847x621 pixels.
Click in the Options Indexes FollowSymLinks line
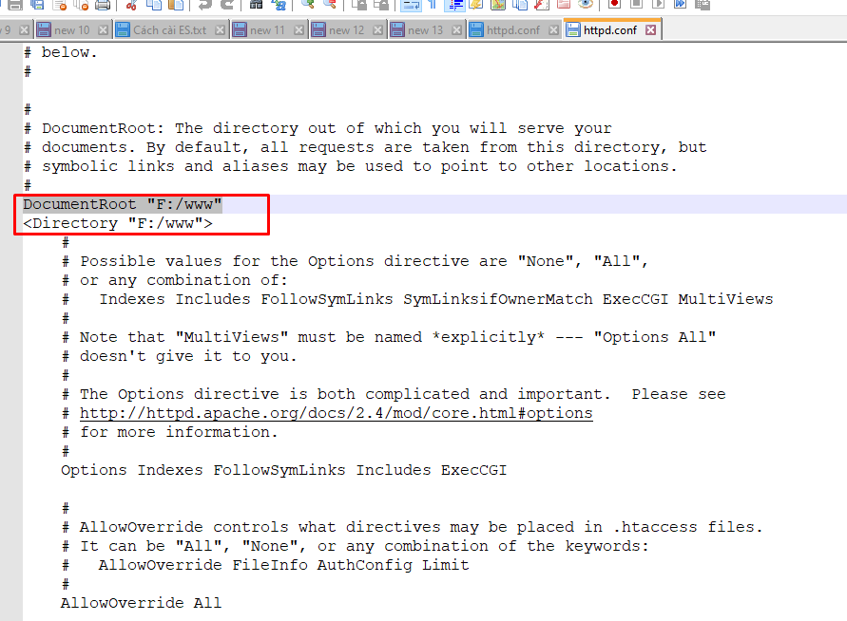click(283, 470)
